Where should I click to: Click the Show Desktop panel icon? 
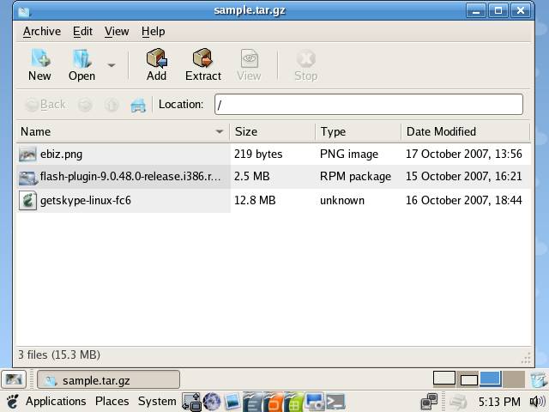tap(14, 379)
